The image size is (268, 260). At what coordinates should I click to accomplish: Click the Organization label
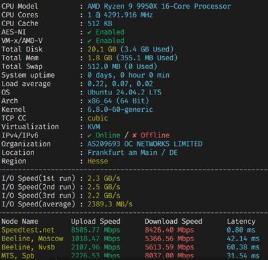coord(26,144)
